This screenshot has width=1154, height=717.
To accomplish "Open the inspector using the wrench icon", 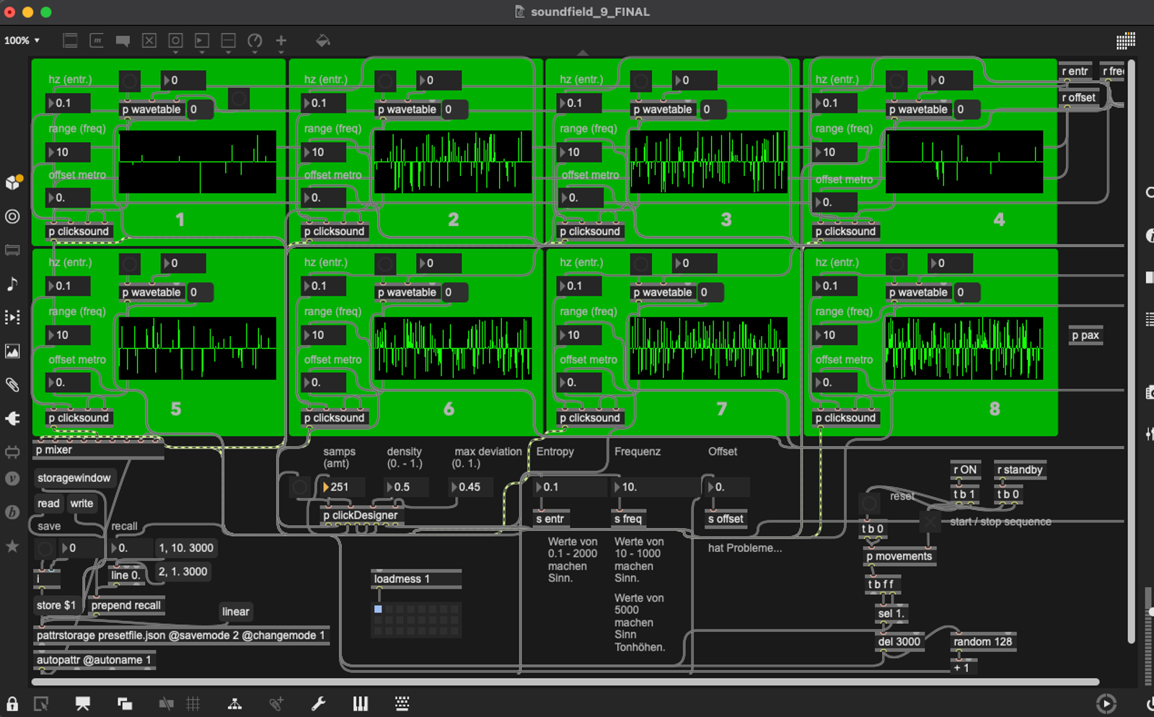I will click(318, 704).
